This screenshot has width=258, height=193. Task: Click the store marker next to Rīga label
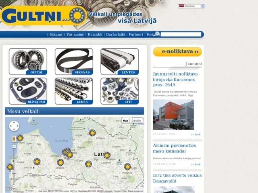pyautogui.click(x=69, y=154)
